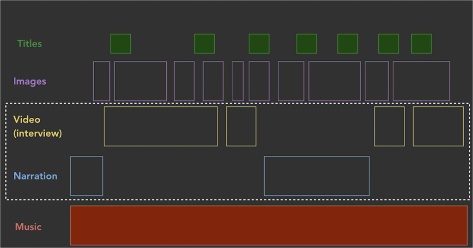Select the last green title block
This screenshot has height=248, width=473.
pyautogui.click(x=421, y=43)
